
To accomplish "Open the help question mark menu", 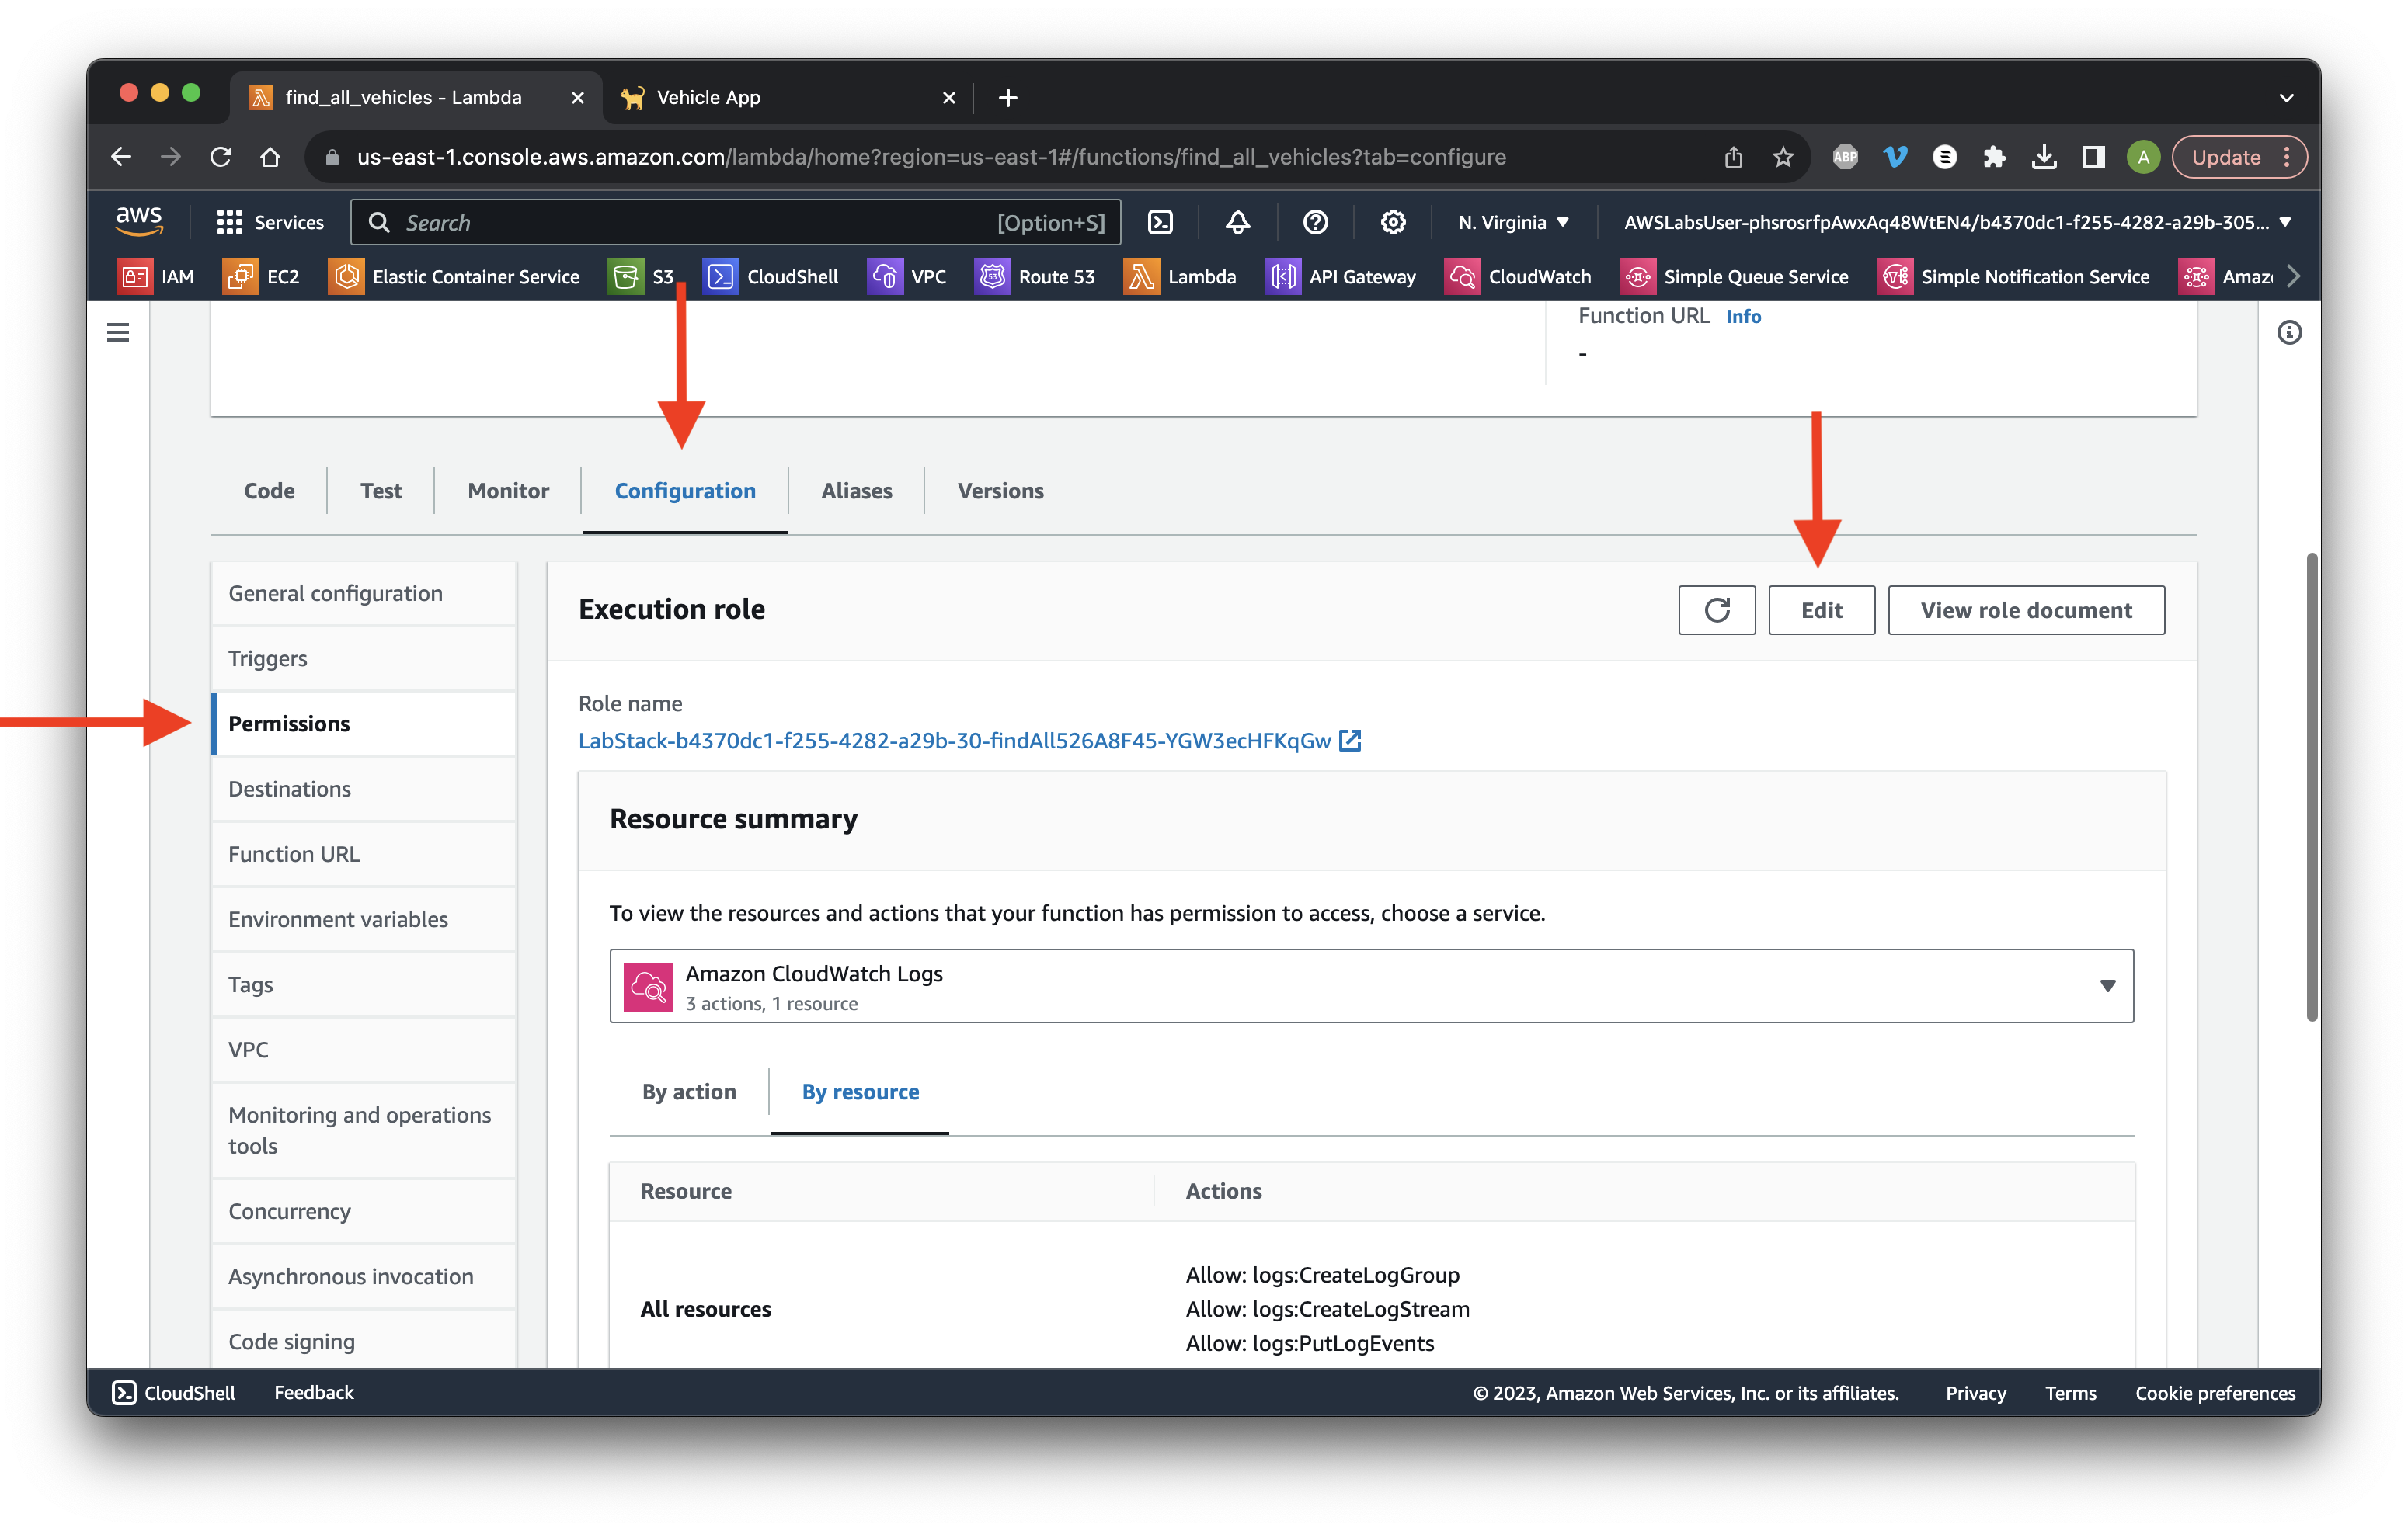I will pos(1315,222).
